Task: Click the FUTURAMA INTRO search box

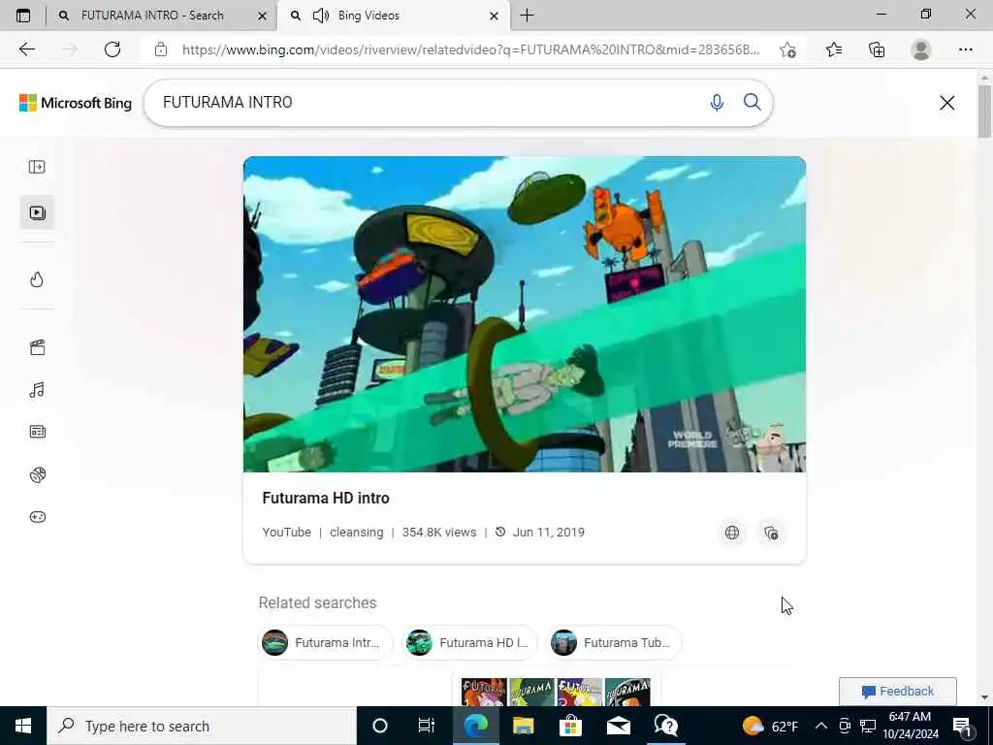Action: 431,103
